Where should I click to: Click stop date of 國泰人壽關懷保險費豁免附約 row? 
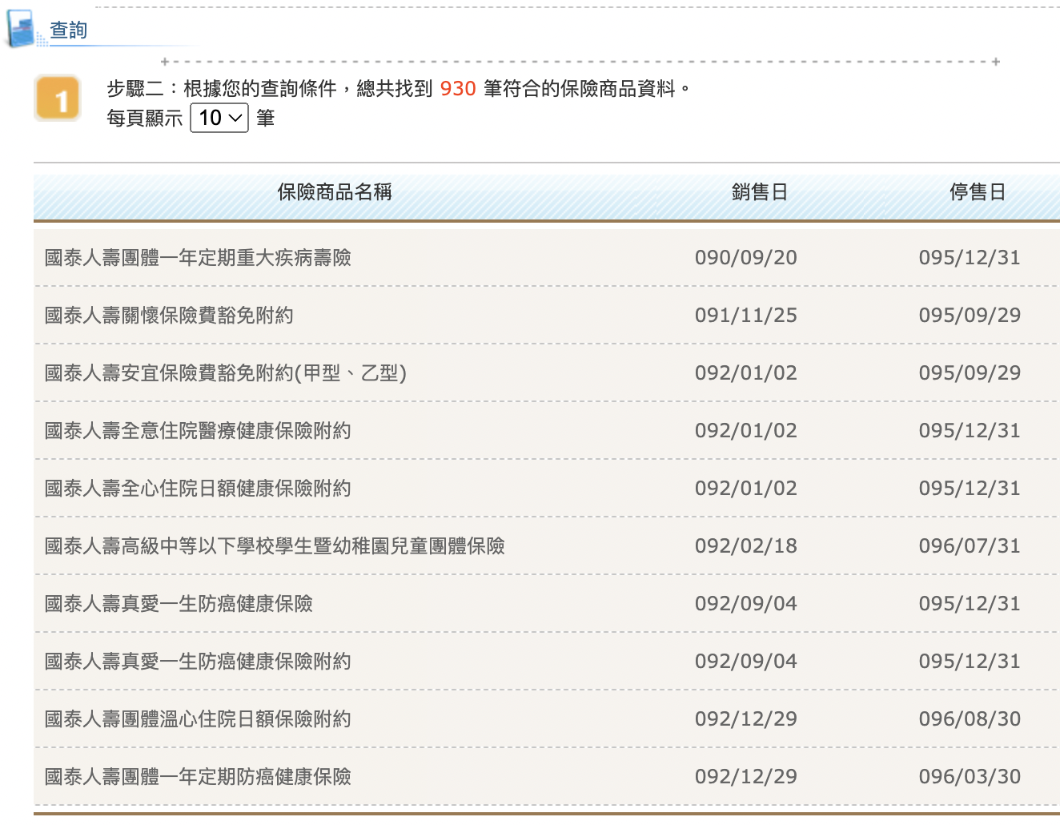pos(970,316)
